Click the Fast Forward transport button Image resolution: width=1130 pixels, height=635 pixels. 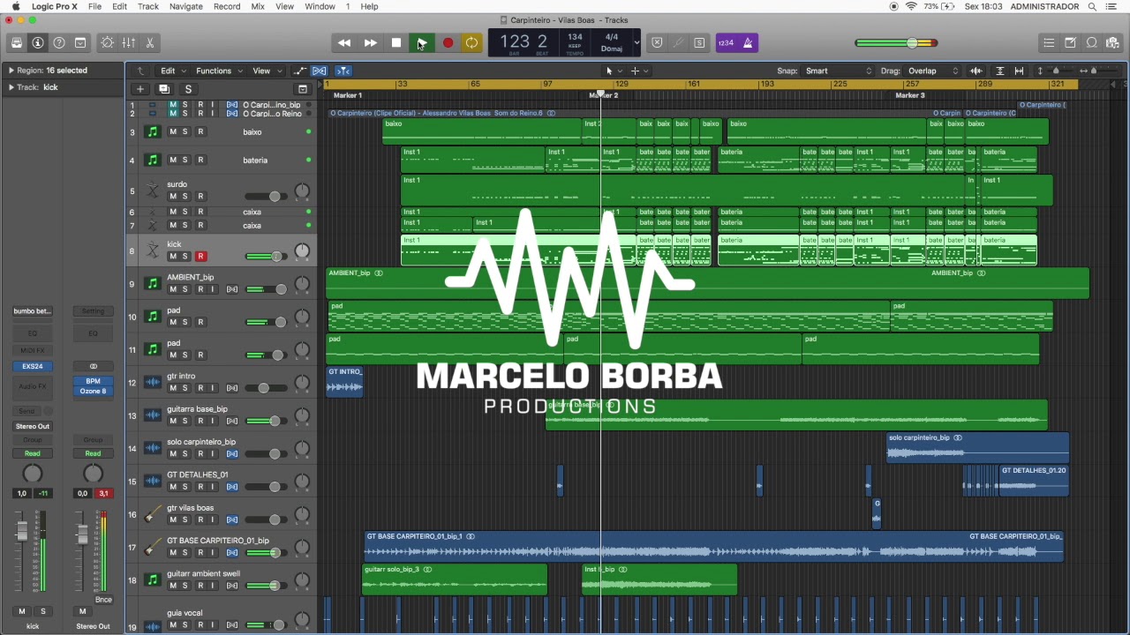pyautogui.click(x=371, y=42)
